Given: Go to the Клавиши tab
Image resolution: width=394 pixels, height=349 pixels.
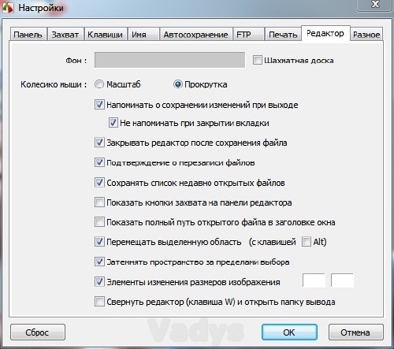Looking at the screenshot, I should tap(106, 35).
